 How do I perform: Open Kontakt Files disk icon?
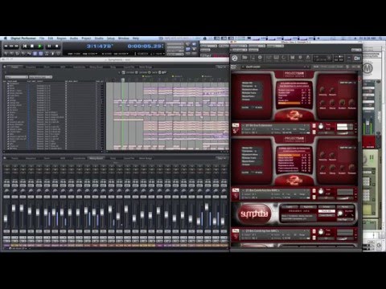[292, 58]
